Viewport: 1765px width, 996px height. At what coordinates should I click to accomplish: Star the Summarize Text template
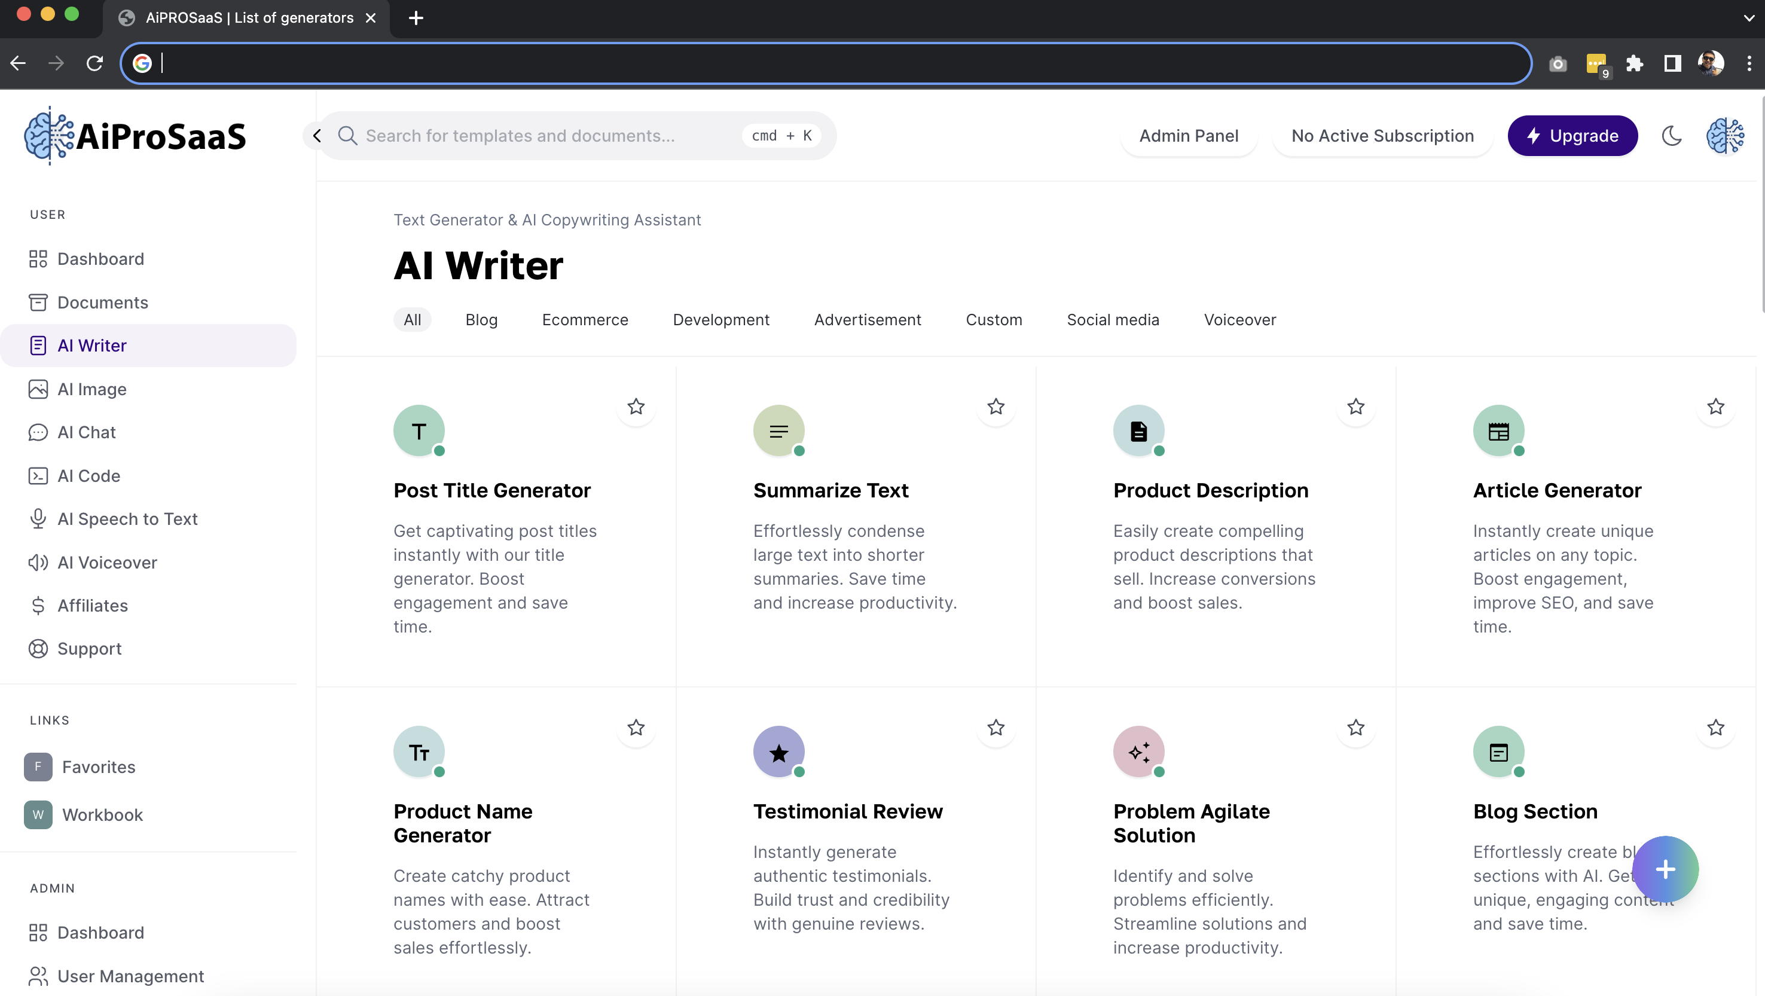(996, 407)
